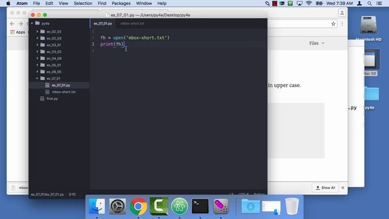This screenshot has height=219, width=389.
Task: Click the AirPlay display icon in menu bar
Action: pos(300,3)
